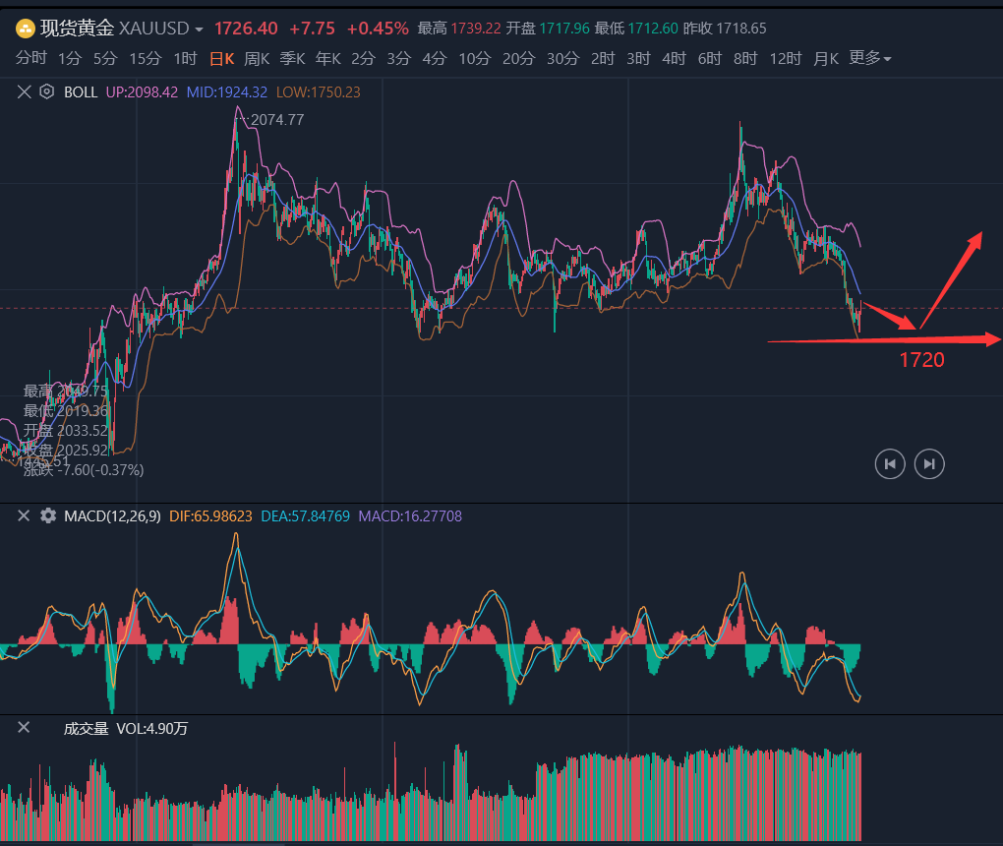Viewport: 1003px width, 846px height.
Task: Click the DEA:57.84769 value
Action: click(x=306, y=516)
